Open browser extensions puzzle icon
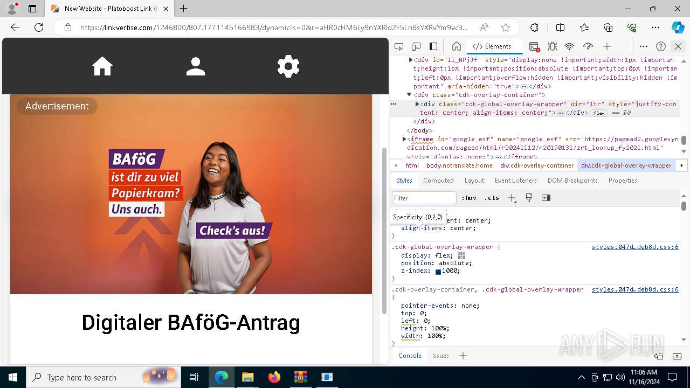The image size is (690, 388). pos(534,27)
